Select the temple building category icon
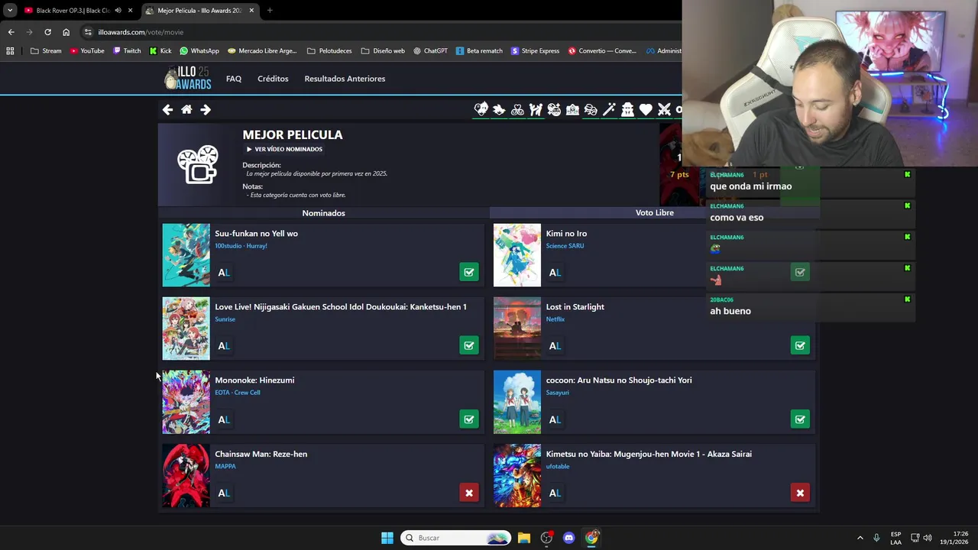This screenshot has height=550, width=978. pos(627,110)
